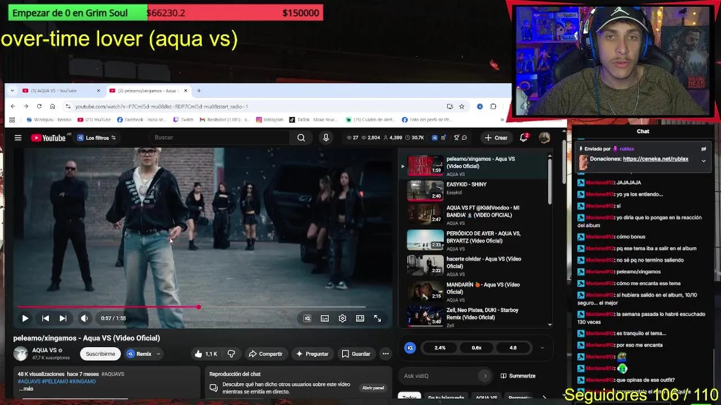Dislike the video
Image resolution: width=721 pixels, height=405 pixels.
point(232,354)
